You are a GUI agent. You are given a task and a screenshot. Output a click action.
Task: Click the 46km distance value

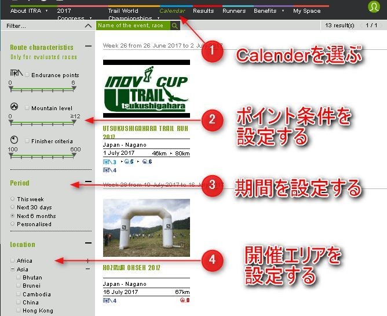[159, 153]
